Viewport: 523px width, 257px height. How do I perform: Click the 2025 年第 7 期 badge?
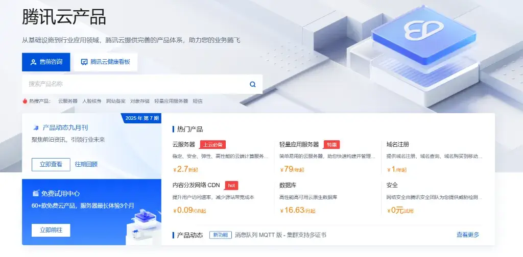click(x=141, y=118)
